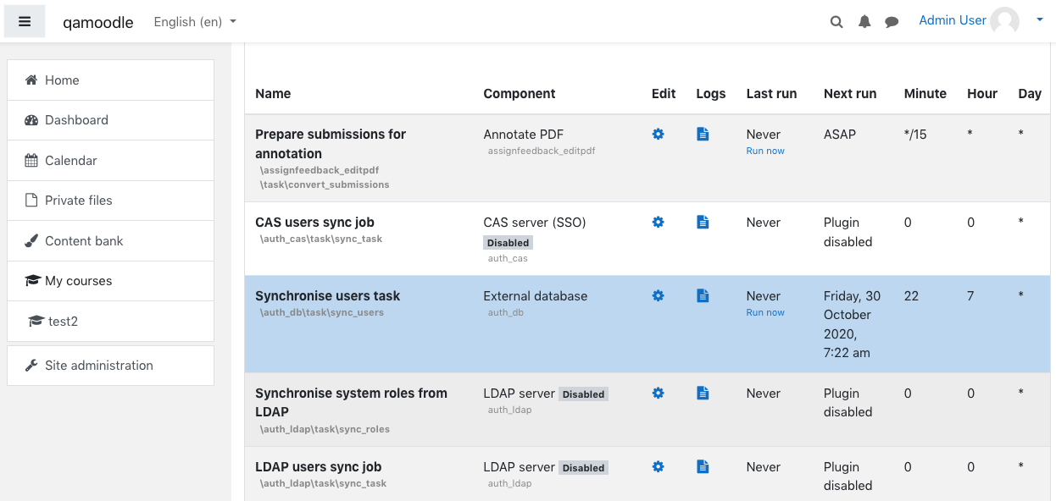Image resolution: width=1056 pixels, height=501 pixels.
Task: View logs for Prepare submissions for annotation
Action: [703, 134]
